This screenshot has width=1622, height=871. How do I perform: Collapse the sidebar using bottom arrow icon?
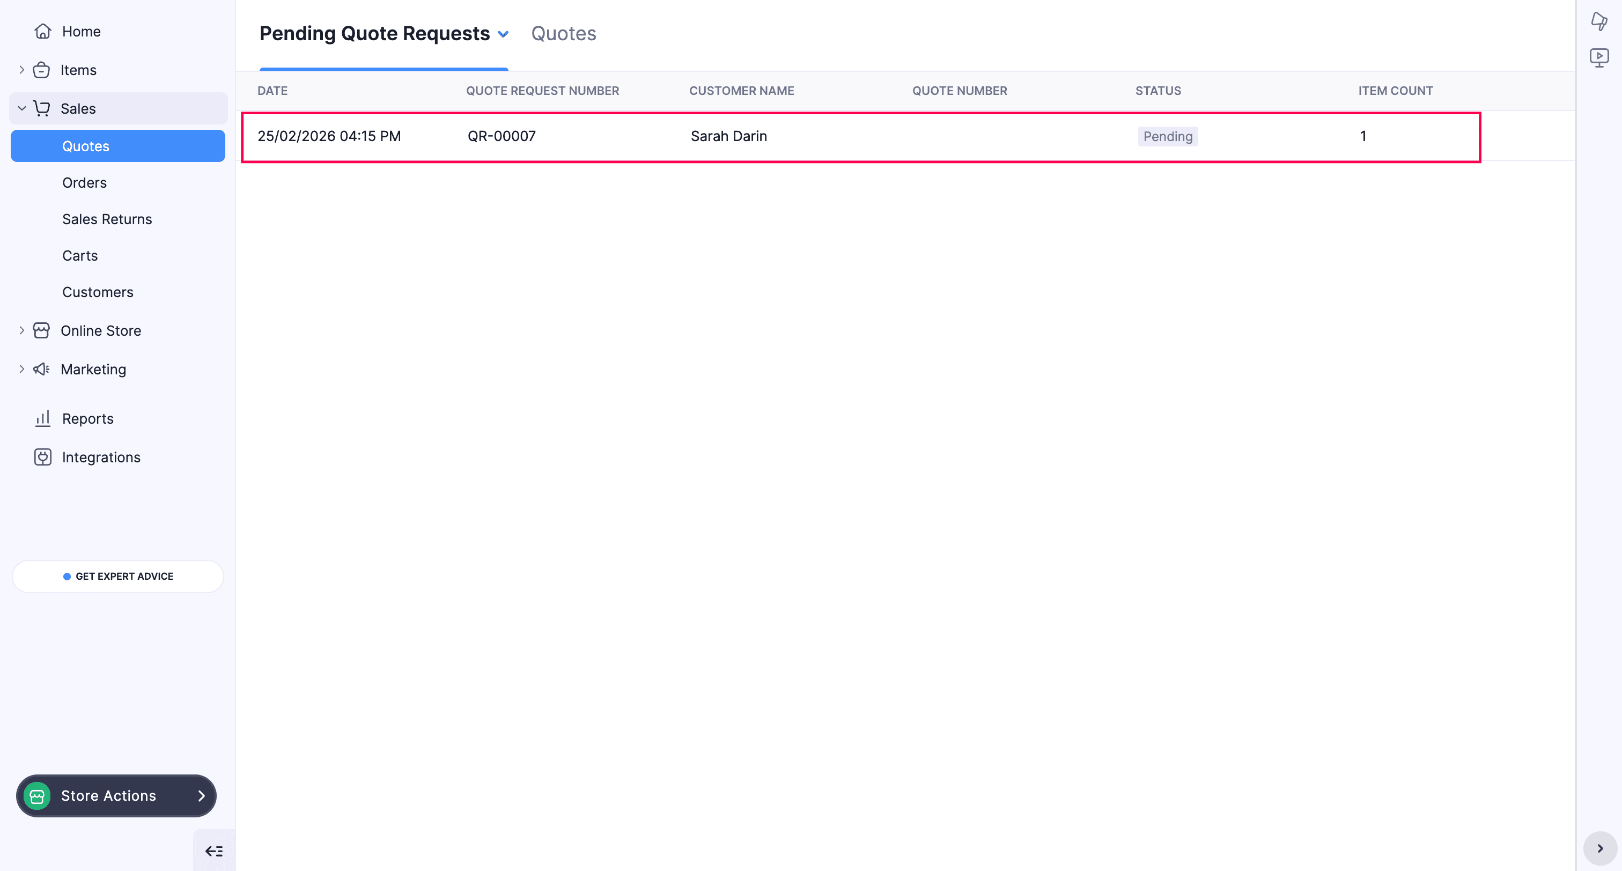[x=213, y=850]
